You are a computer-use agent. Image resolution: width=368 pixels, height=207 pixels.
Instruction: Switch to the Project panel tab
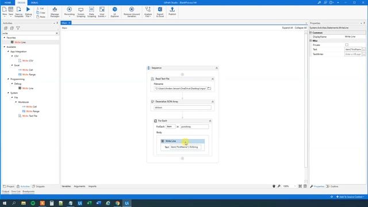point(9,186)
